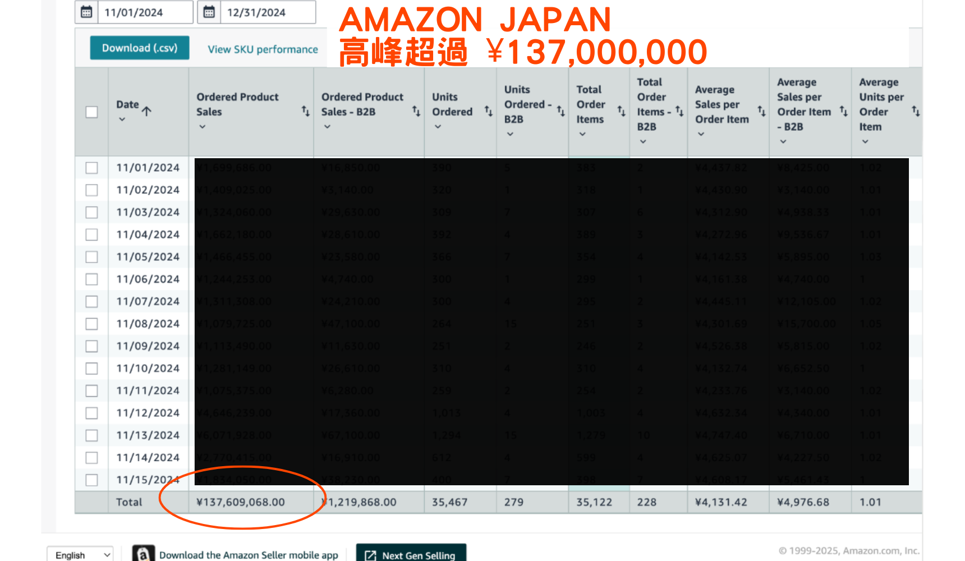Check the 11/01/2024 row checkbox
965x561 pixels.
[x=91, y=168]
